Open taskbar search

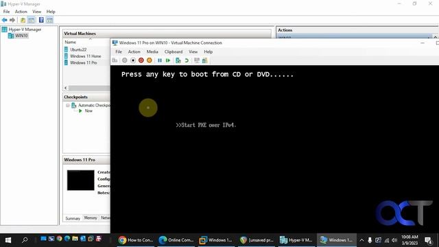point(25,240)
